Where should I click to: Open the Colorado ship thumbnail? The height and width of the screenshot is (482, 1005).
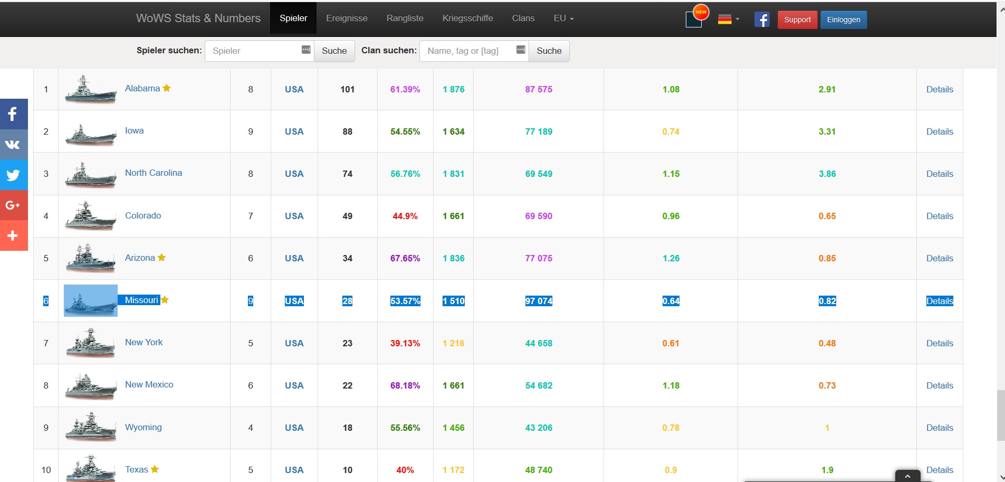(91, 215)
